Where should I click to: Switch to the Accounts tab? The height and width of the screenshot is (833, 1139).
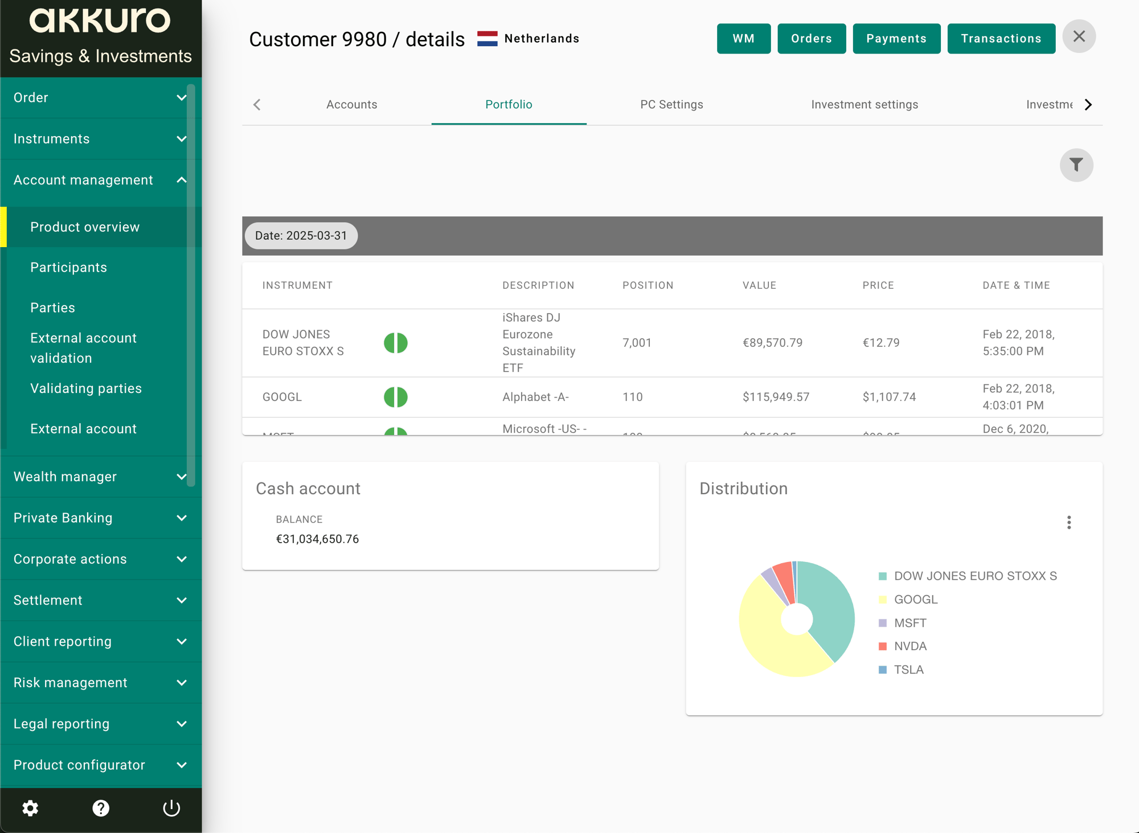[351, 104]
